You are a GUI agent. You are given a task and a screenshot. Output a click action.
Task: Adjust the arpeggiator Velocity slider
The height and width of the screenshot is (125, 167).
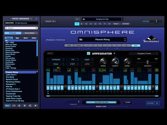(147, 62)
